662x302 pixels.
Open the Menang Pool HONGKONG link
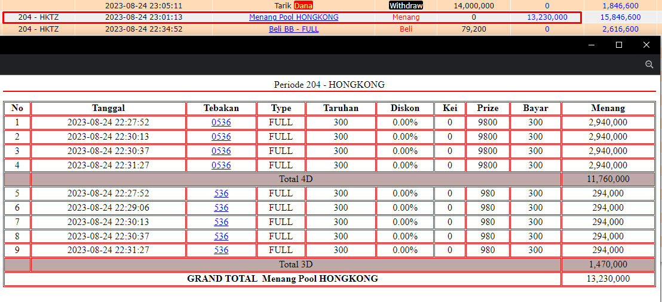point(294,17)
